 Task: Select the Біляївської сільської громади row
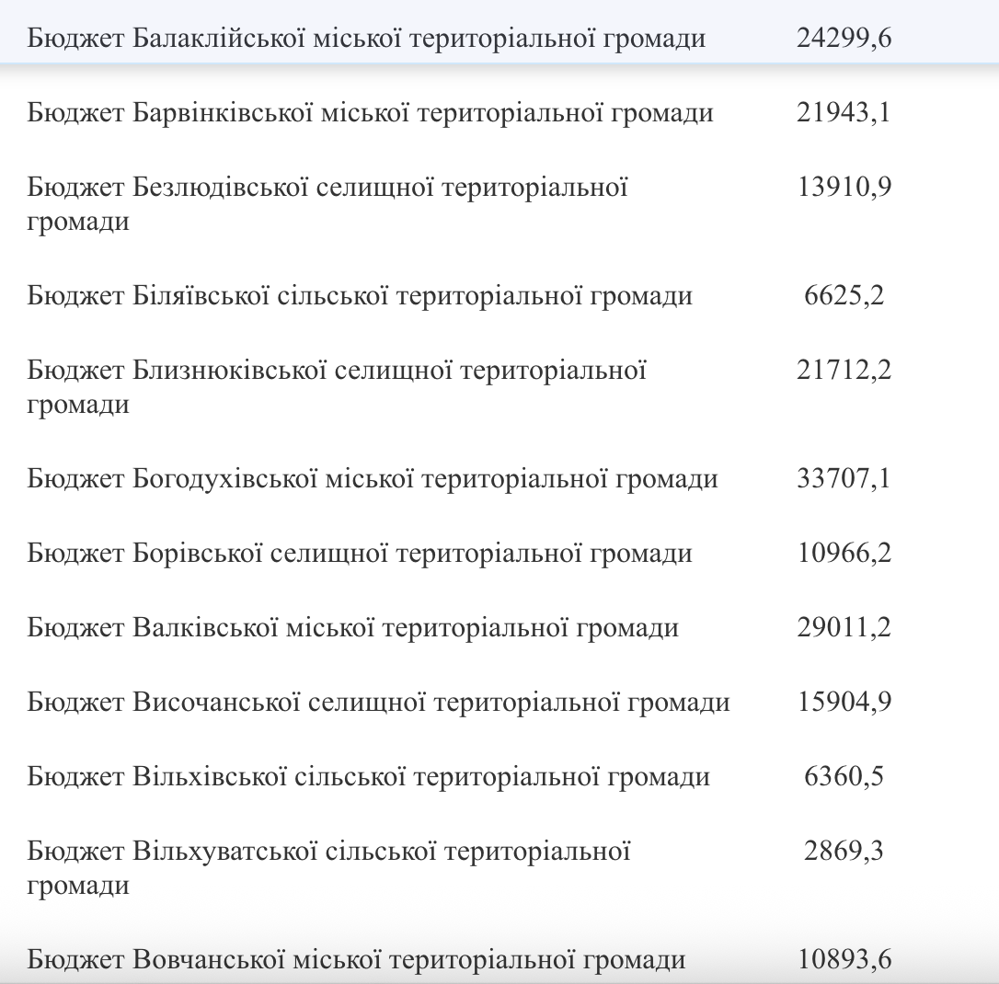499,295
